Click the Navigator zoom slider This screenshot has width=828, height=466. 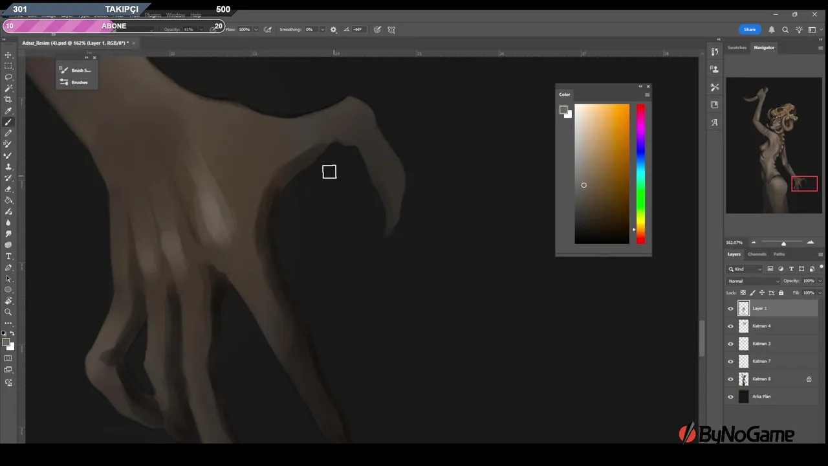783,243
